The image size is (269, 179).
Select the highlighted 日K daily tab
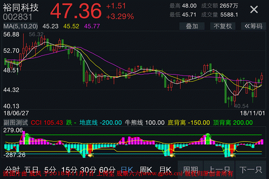tap(127, 170)
